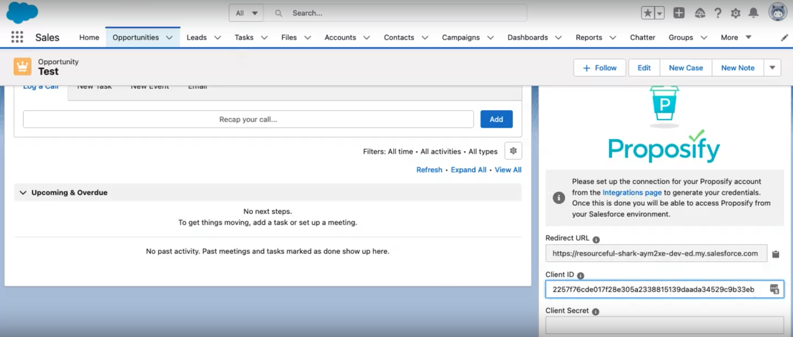The width and height of the screenshot is (793, 337).
Task: Open the Tasks tab
Action: coord(244,37)
